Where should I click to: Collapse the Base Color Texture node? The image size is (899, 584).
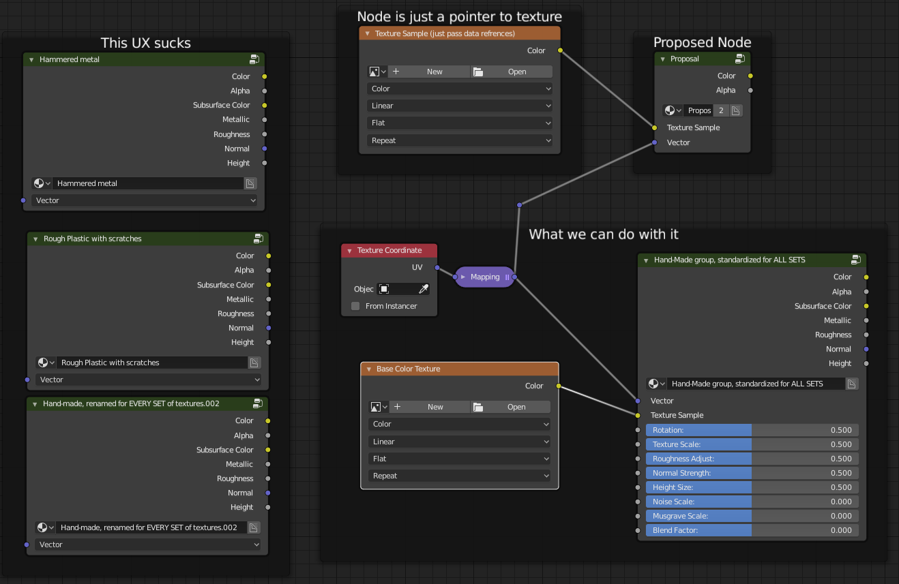pos(368,369)
